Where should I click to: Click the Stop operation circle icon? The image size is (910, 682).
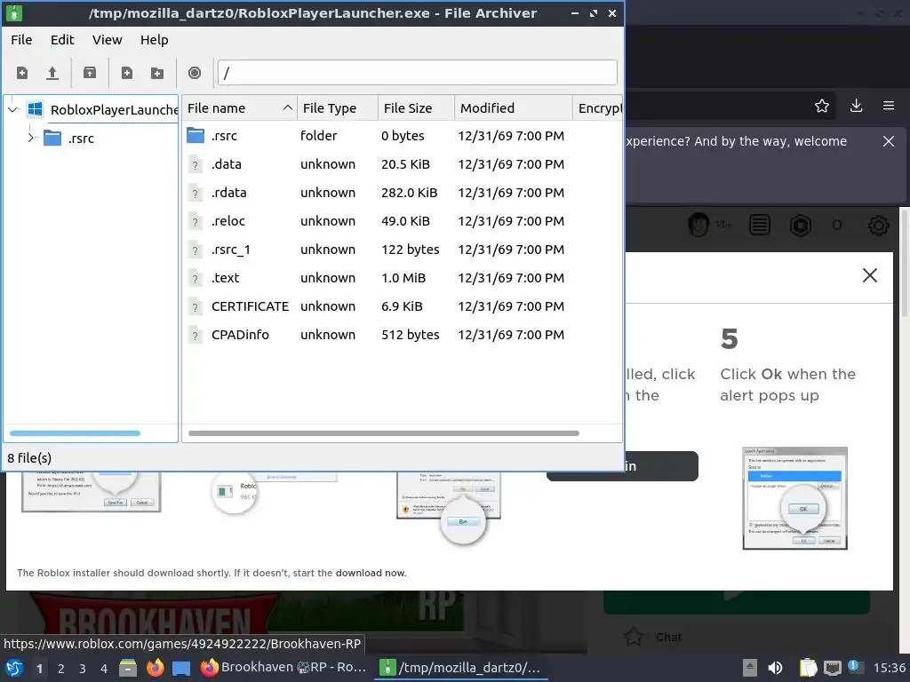click(195, 73)
